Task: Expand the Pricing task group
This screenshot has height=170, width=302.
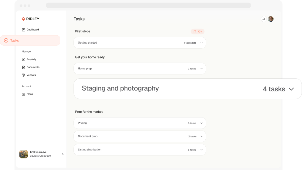Action: (201, 123)
